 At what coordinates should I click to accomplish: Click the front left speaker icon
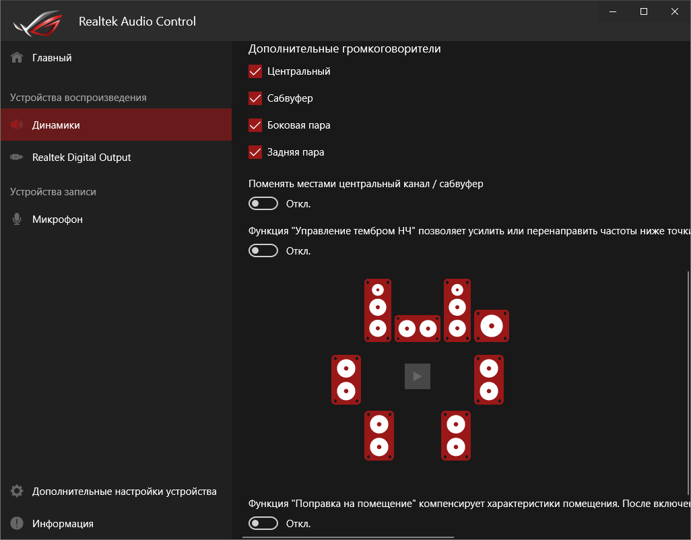pyautogui.click(x=378, y=310)
